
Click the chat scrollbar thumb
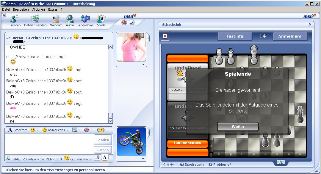(111, 116)
